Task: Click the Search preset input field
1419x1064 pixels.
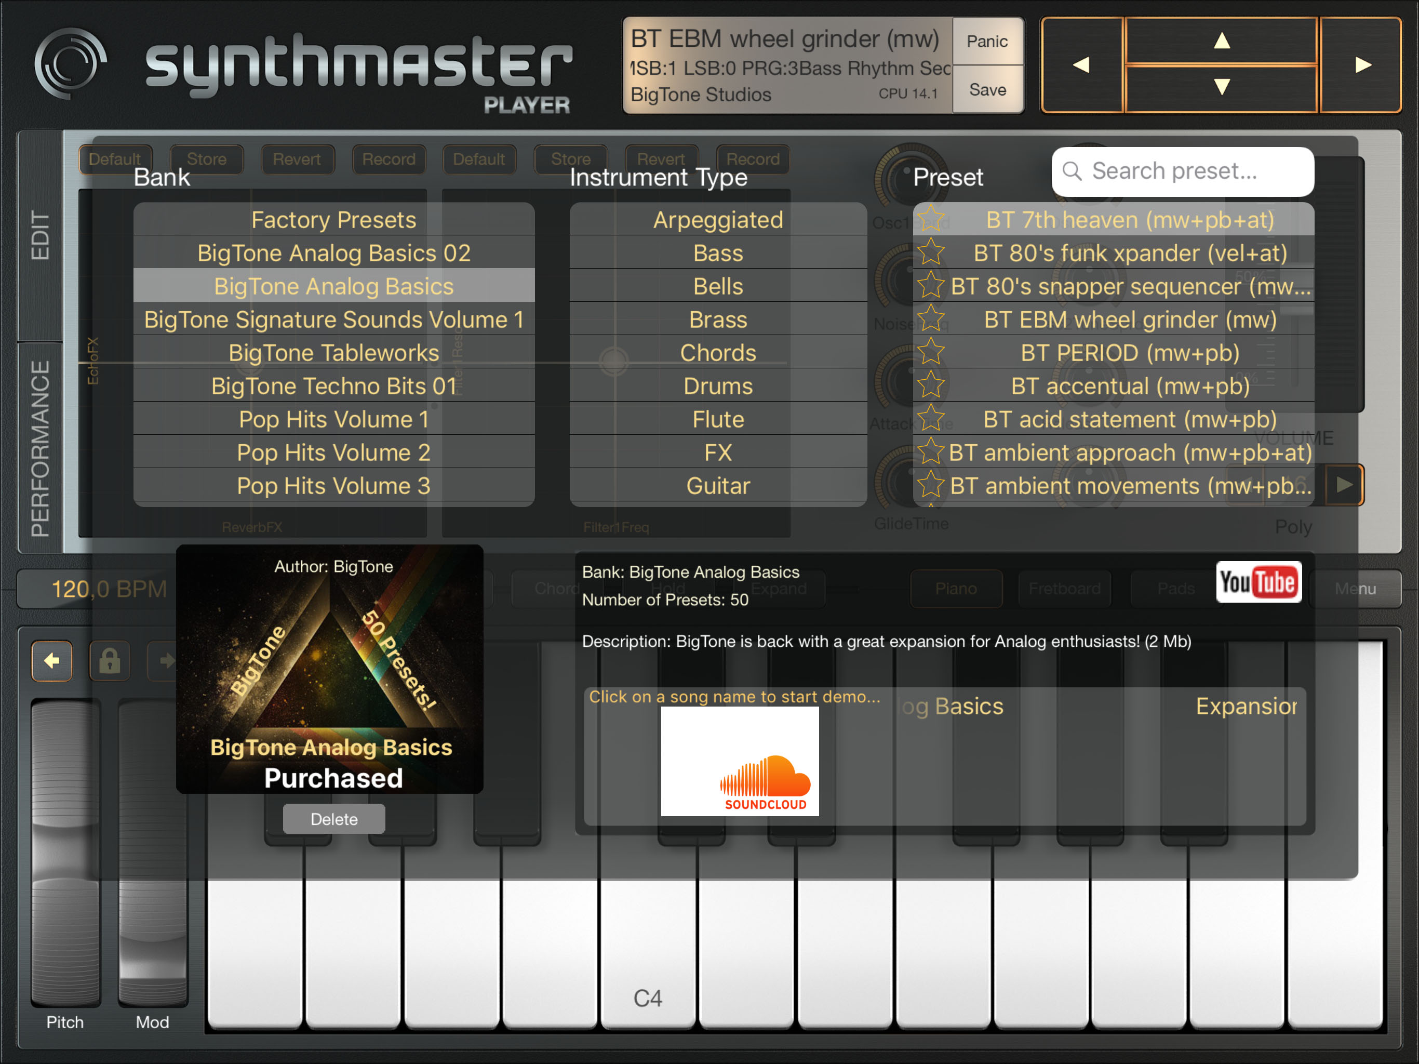Action: click(x=1182, y=171)
